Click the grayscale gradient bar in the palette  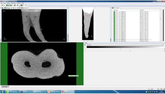coord(125,47)
